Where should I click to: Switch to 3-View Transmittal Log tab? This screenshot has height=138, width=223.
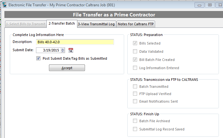[96, 24]
